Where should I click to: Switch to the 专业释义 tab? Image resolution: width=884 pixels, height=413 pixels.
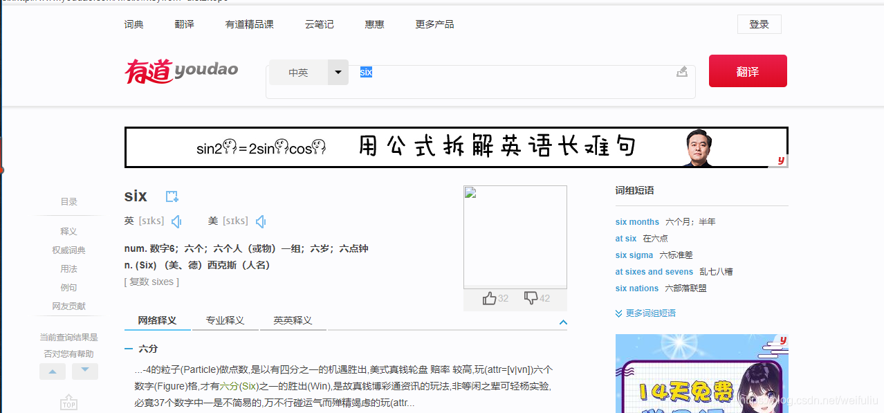click(225, 320)
